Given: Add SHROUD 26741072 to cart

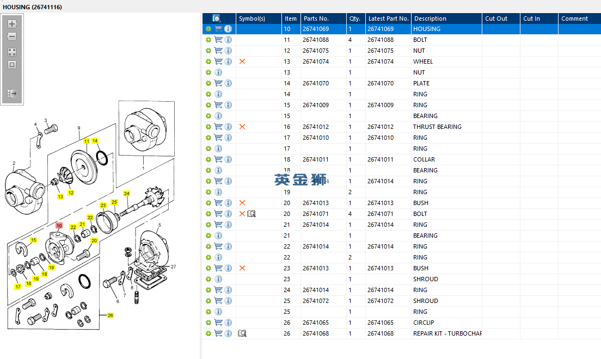Looking at the screenshot, I should click(218, 301).
